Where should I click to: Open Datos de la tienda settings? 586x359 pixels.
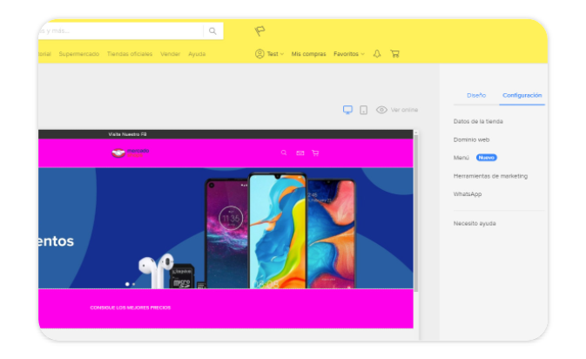click(478, 121)
